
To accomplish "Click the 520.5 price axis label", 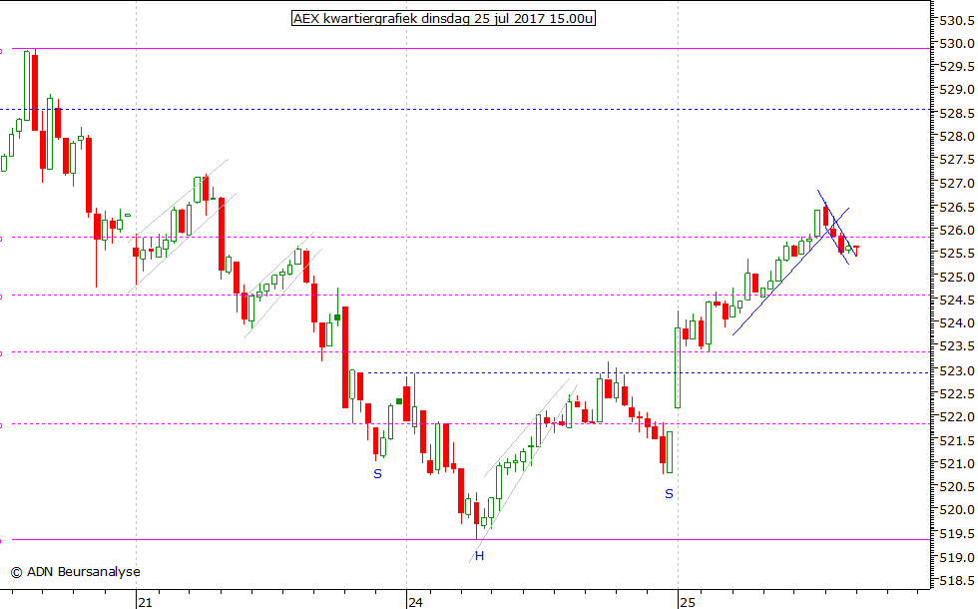I will click(957, 487).
